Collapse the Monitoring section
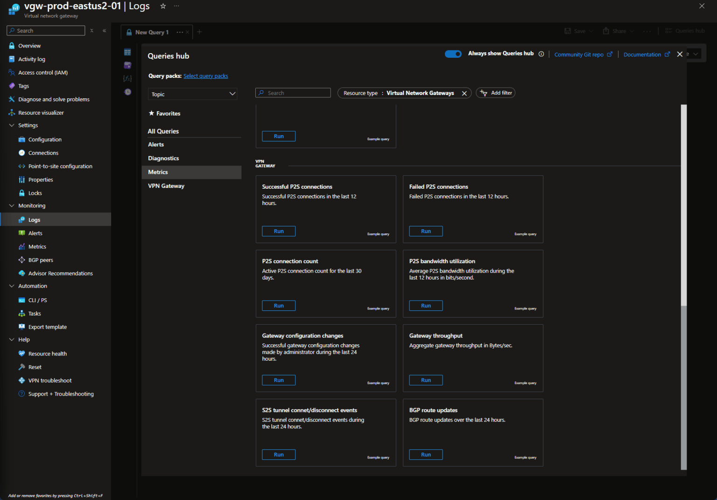 coord(12,205)
